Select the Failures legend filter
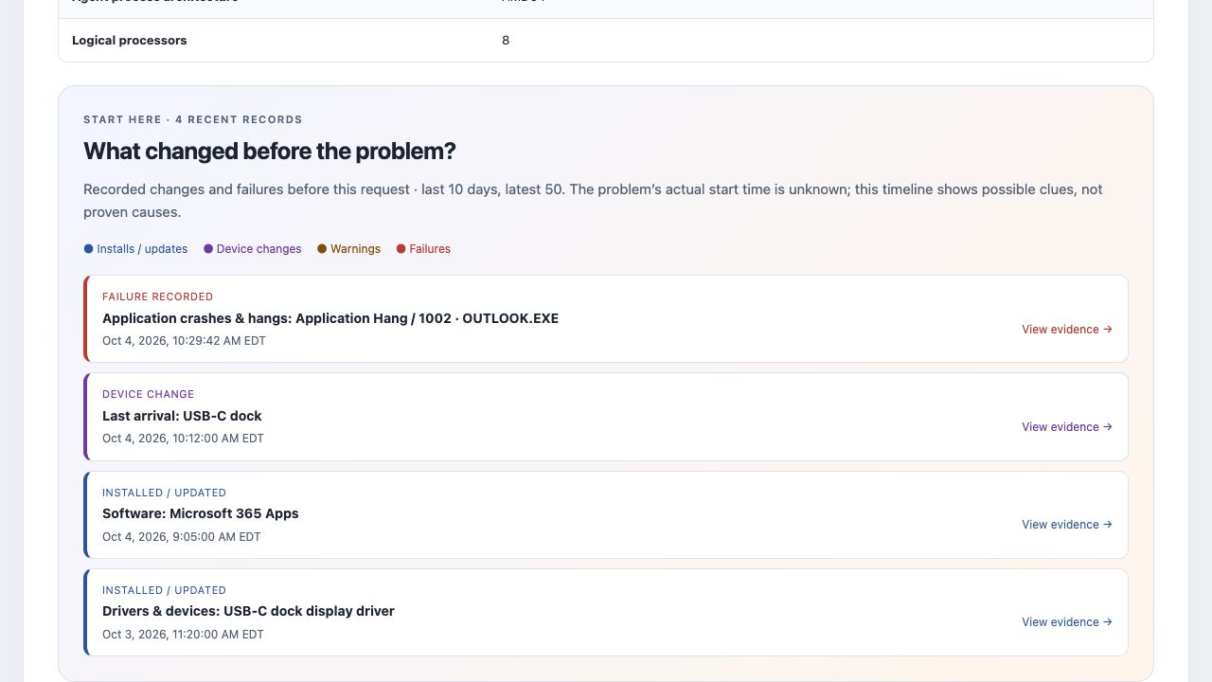Screen dimensions: 1212x682 click(x=423, y=249)
